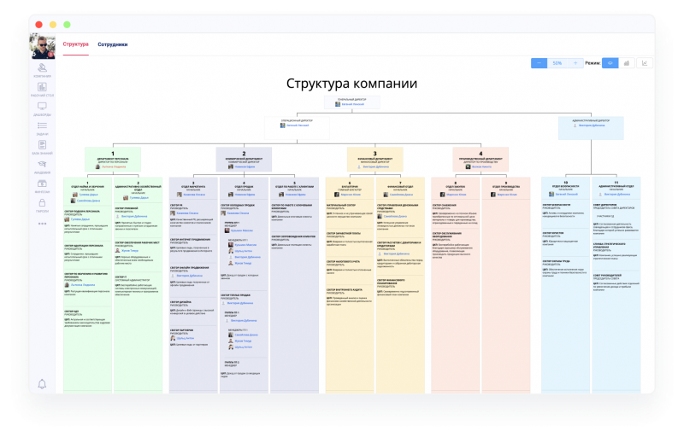The image size is (684, 437).
Task: Open the Рабочий стол sidebar icon
Action: click(x=42, y=89)
